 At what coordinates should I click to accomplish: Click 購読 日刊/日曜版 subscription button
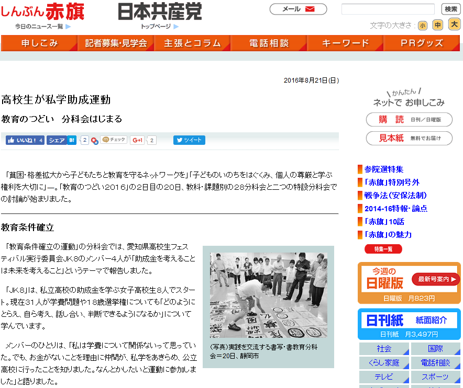pyautogui.click(x=409, y=120)
